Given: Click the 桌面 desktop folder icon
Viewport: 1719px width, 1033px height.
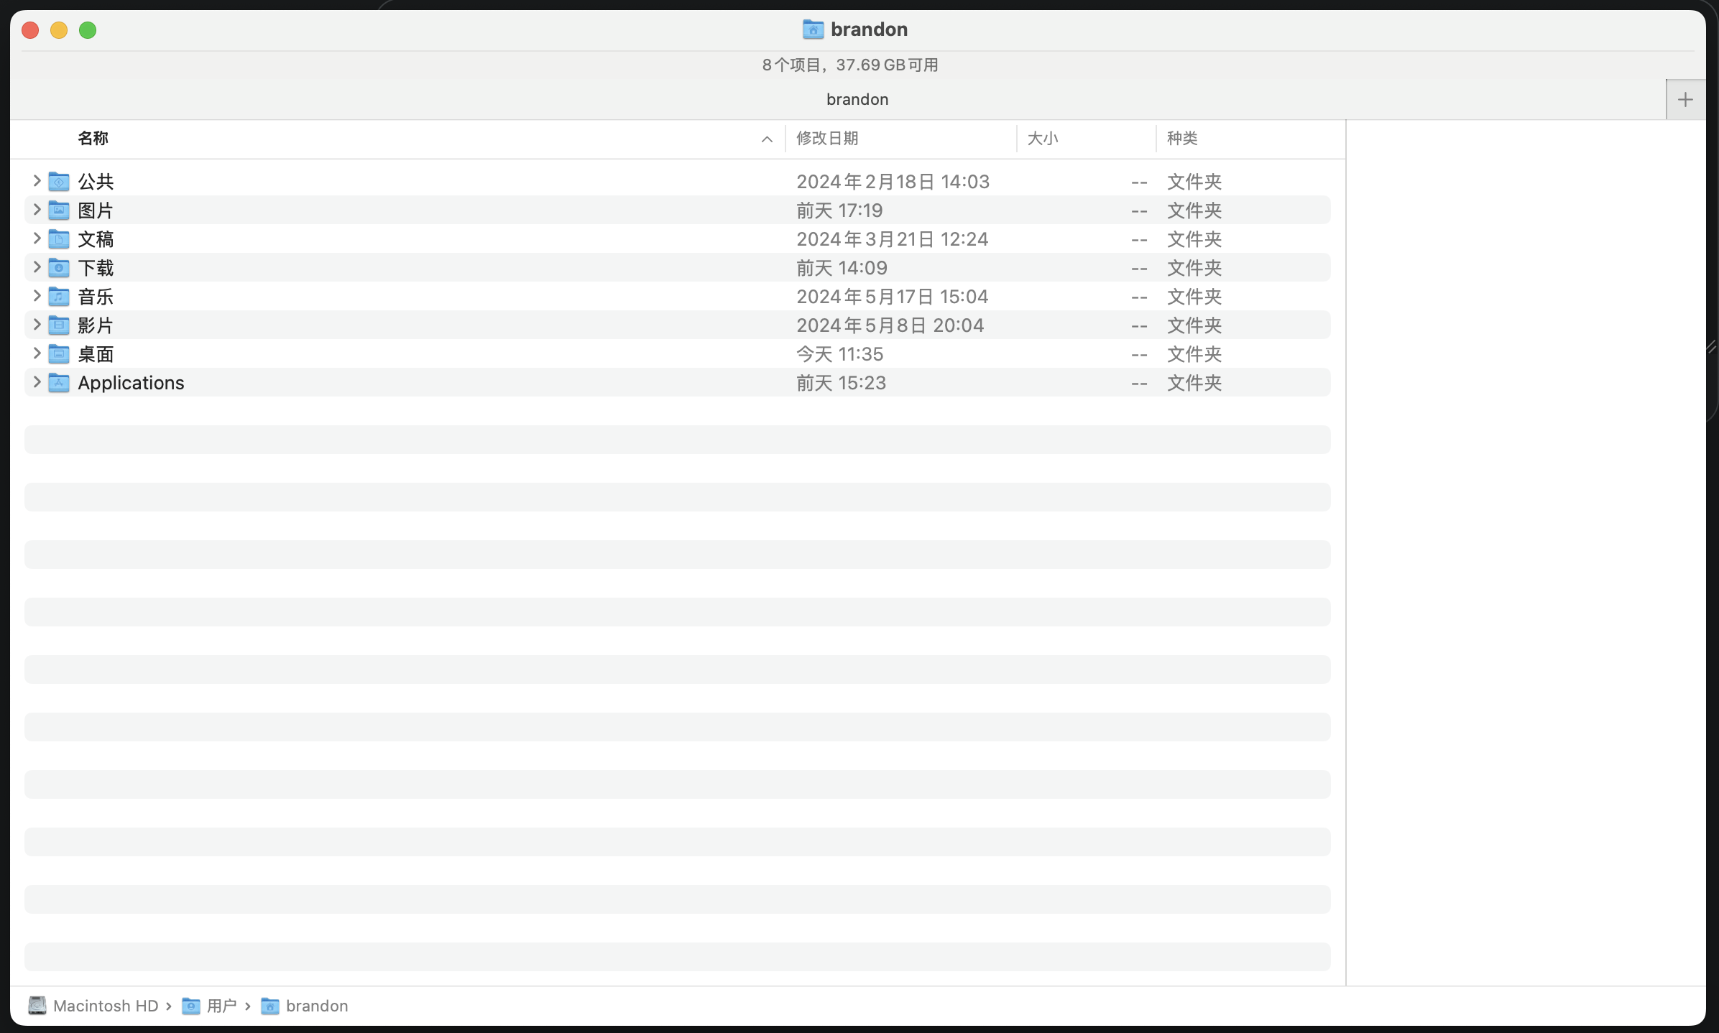Looking at the screenshot, I should pyautogui.click(x=59, y=354).
